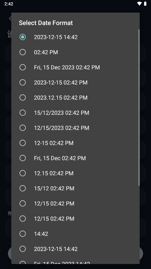The height and width of the screenshot is (269, 151).
Task: Select the 2023-12-15 14:42 format at top
Action: (75, 37)
